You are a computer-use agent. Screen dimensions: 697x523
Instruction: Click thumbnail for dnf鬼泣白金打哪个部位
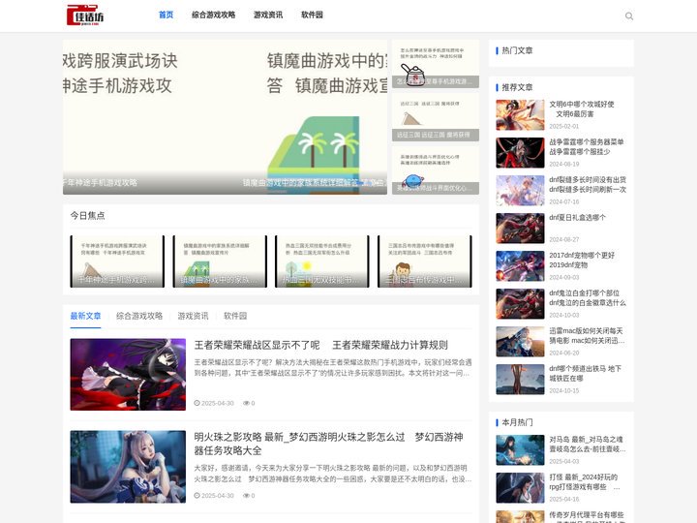520,304
